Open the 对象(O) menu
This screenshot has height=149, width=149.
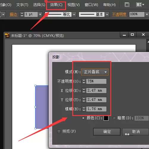[6, 5]
